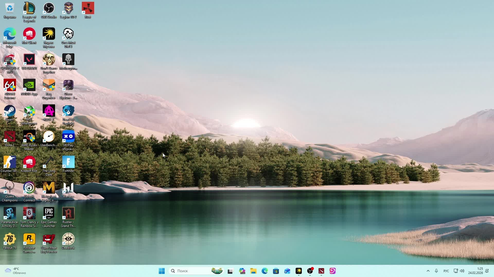Switch input language via РУС indicator
494x277 pixels.
pos(446,271)
